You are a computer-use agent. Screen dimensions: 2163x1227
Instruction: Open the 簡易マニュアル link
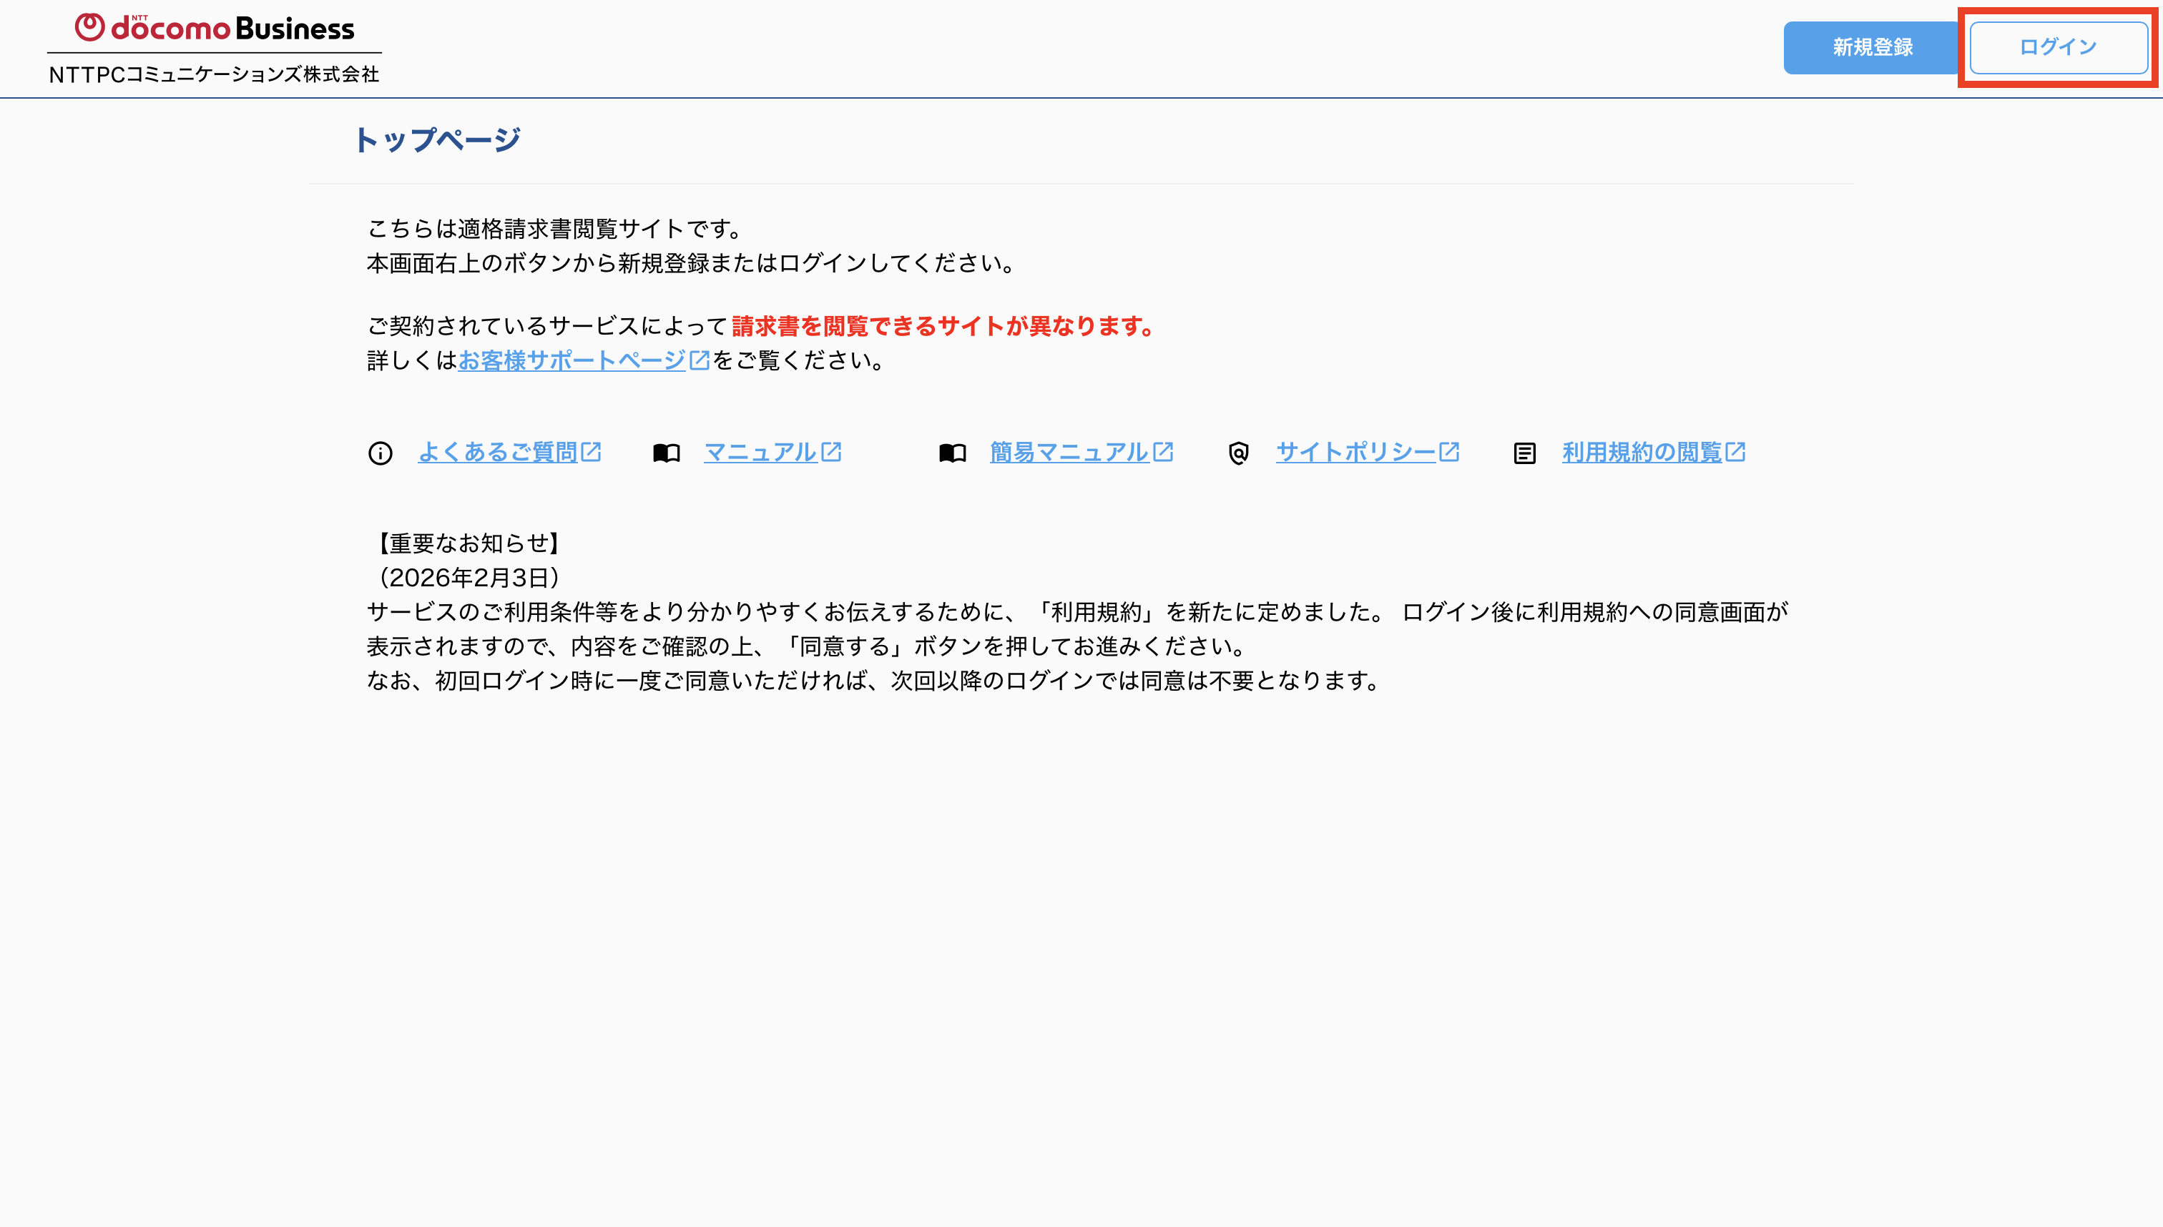[x=1070, y=453]
